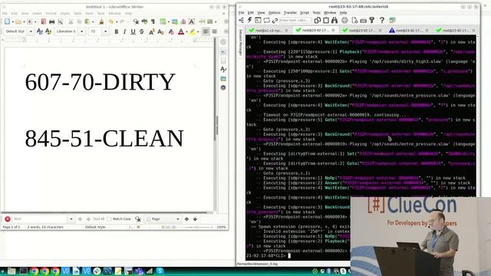Open Options menu in terminal window

[275, 13]
